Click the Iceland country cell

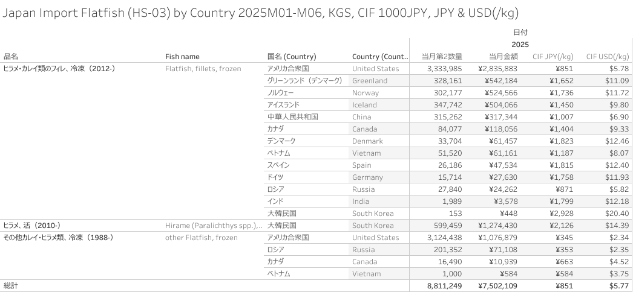click(x=364, y=105)
